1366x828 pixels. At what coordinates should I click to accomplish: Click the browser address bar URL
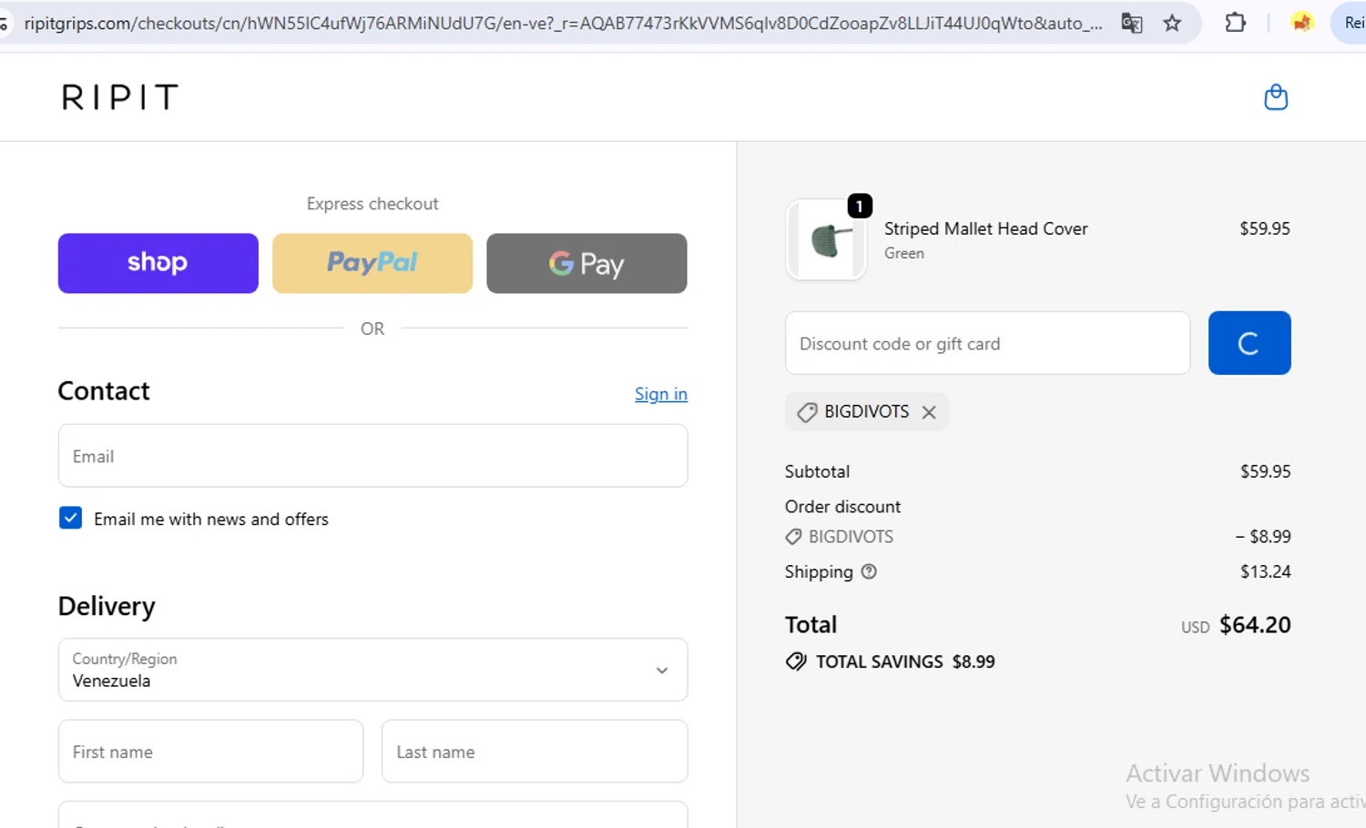[563, 23]
